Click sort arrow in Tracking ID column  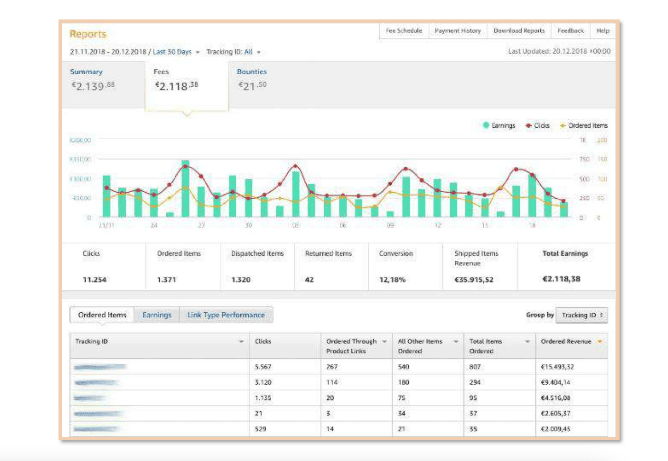tap(241, 342)
